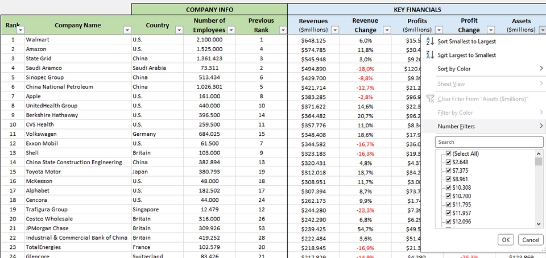This screenshot has height=258, width=546.
Task: Open the Number Filters submenu
Action: 483,126
